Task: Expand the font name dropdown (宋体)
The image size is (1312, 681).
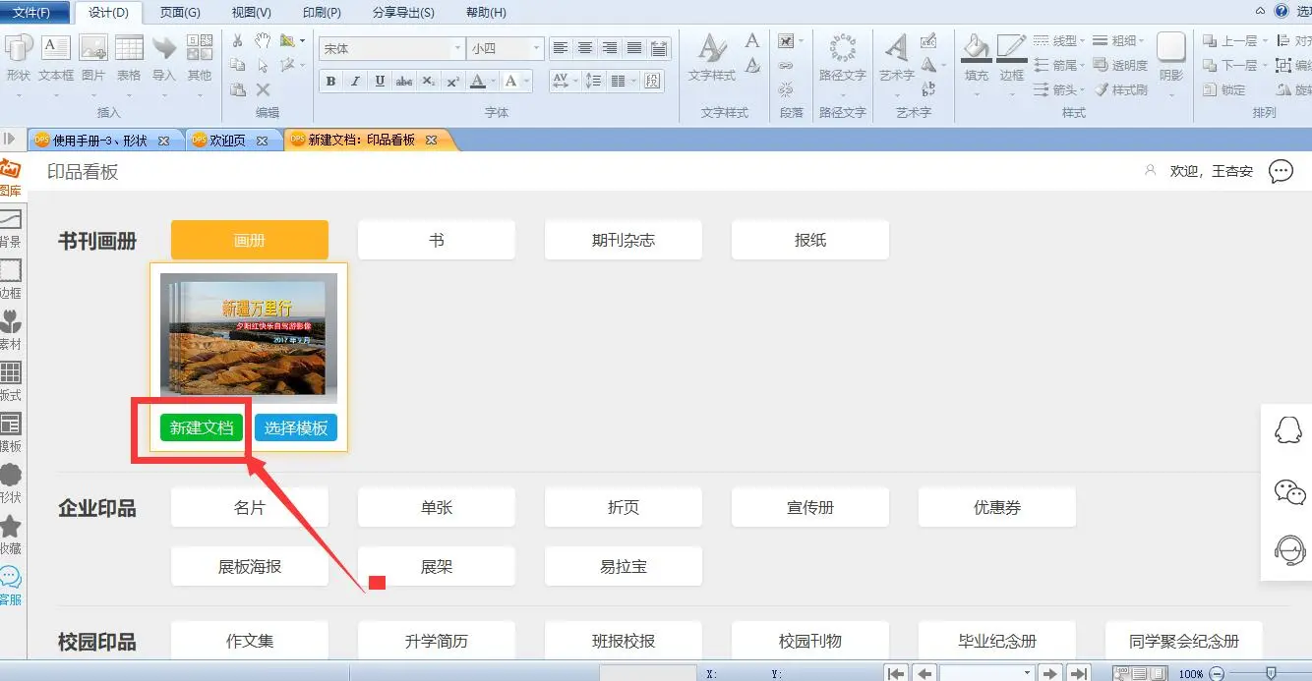Action: pos(457,48)
